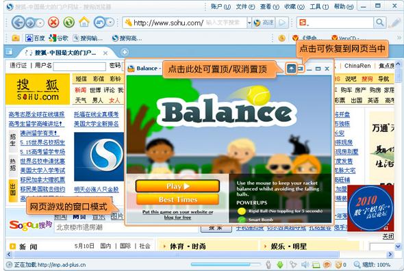Toggle the speaker mute icon in status bar

click(305, 265)
